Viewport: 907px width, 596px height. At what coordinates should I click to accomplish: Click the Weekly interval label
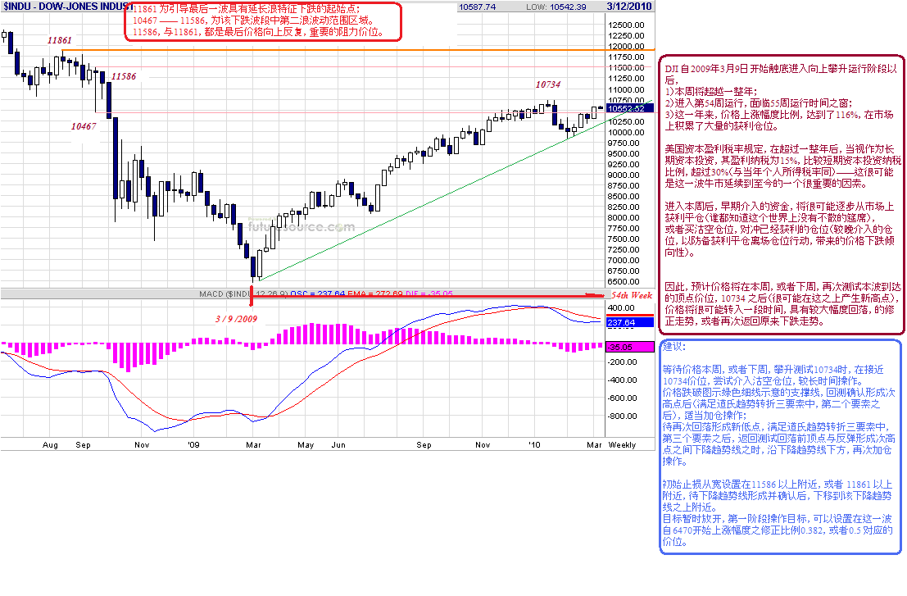click(x=622, y=445)
